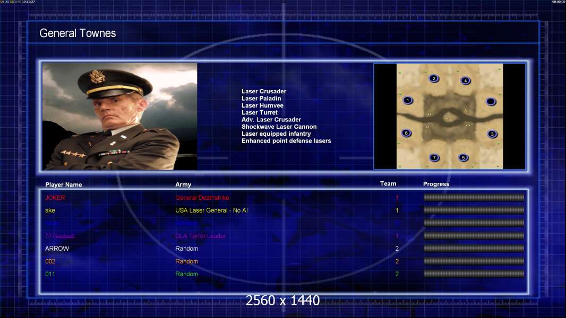Click the Laser equipped infantry line

(276, 134)
